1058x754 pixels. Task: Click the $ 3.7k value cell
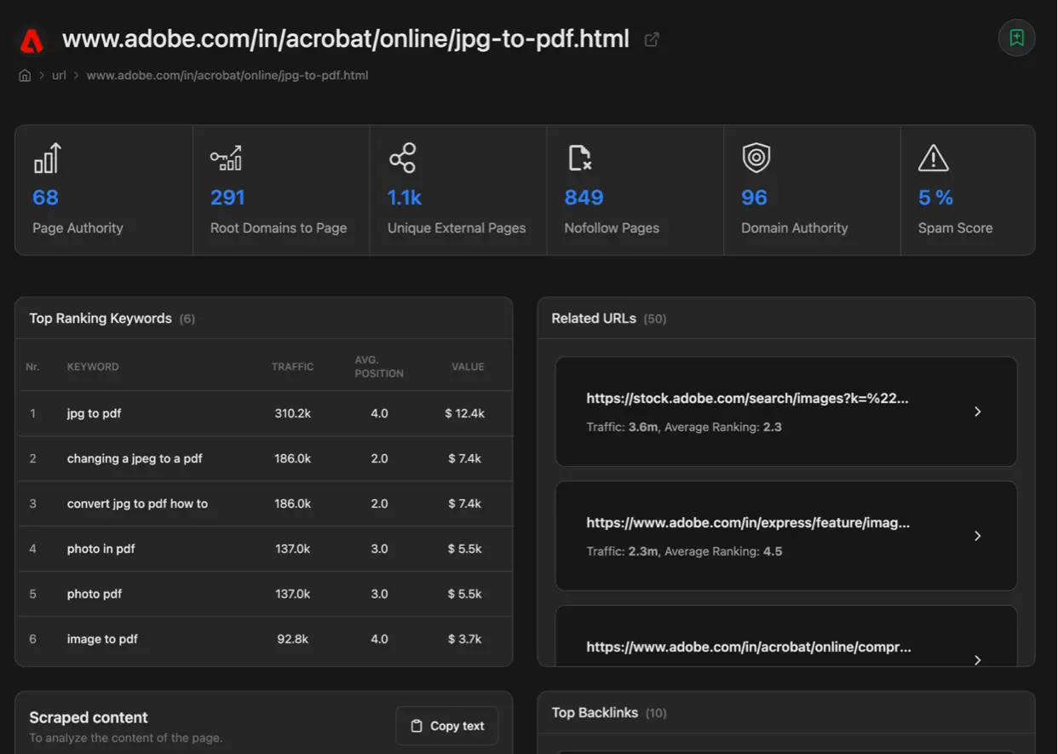coord(465,639)
